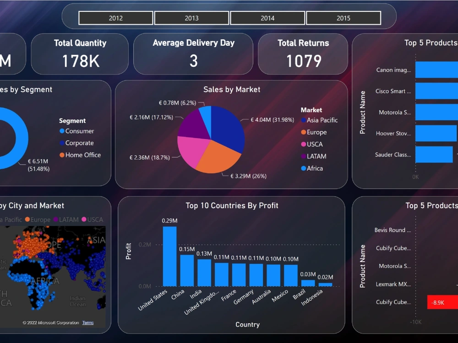Select the Total Returns KPI card
The height and width of the screenshot is (343, 458).
(x=303, y=54)
